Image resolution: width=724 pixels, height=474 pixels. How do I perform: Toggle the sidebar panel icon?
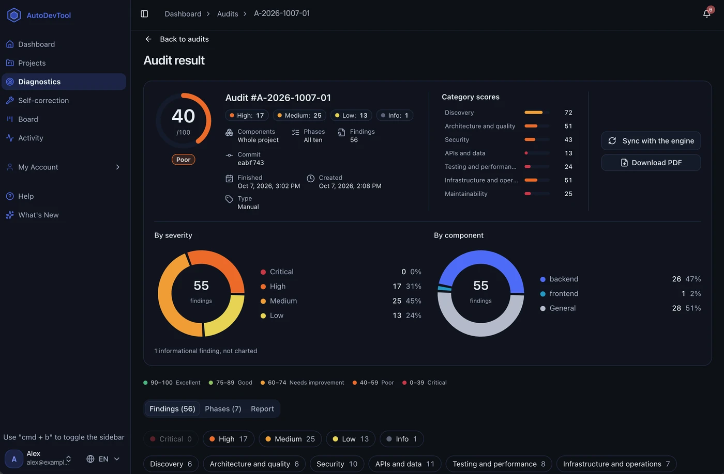tap(144, 14)
